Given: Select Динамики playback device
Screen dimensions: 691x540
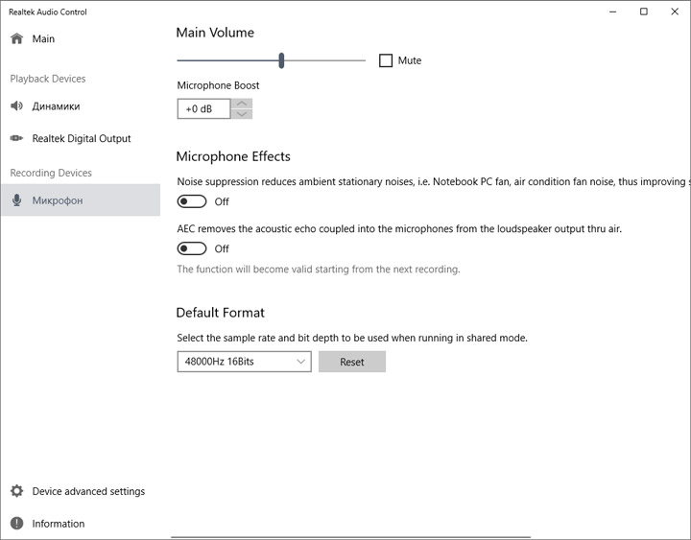Looking at the screenshot, I should (56, 106).
